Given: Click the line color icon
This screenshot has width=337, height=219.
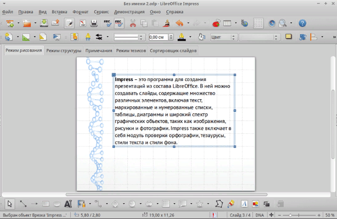Looking at the screenshot, I should coord(182,37).
